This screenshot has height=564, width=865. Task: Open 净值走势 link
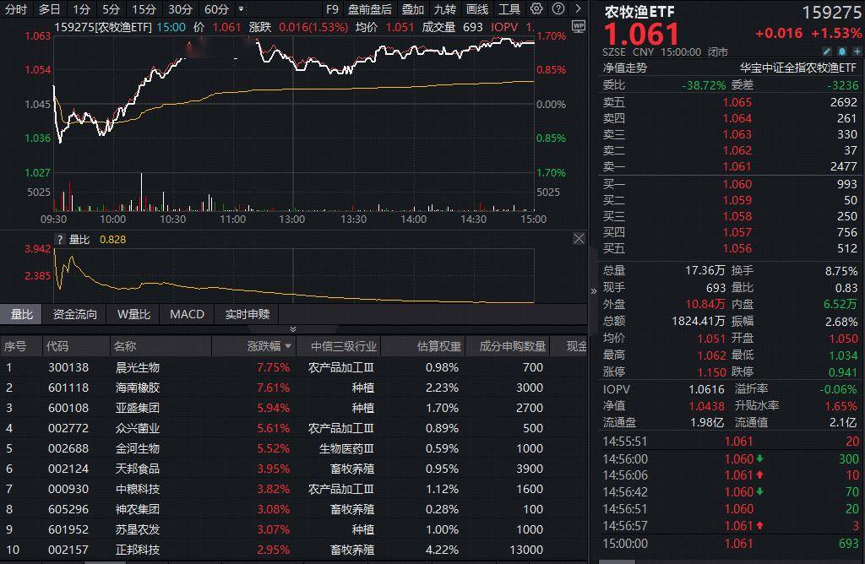(x=624, y=68)
